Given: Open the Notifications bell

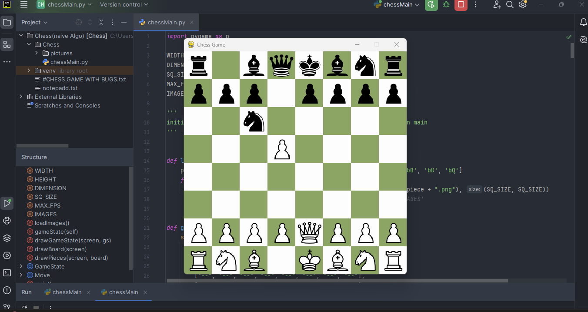Looking at the screenshot, I should coord(583,22).
